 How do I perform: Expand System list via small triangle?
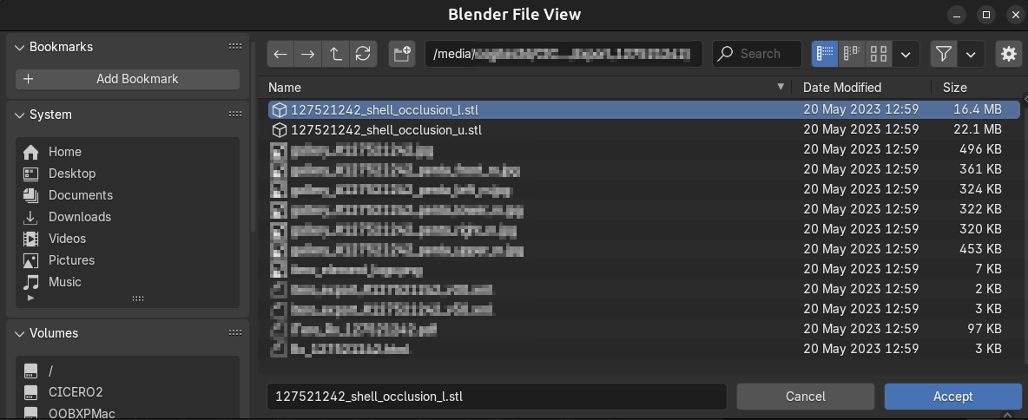click(30, 299)
